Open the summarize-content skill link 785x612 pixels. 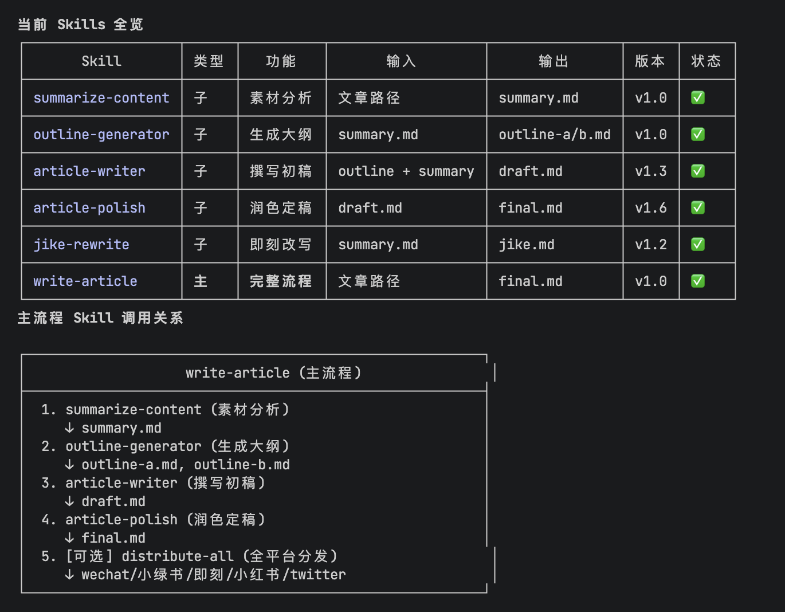(101, 98)
